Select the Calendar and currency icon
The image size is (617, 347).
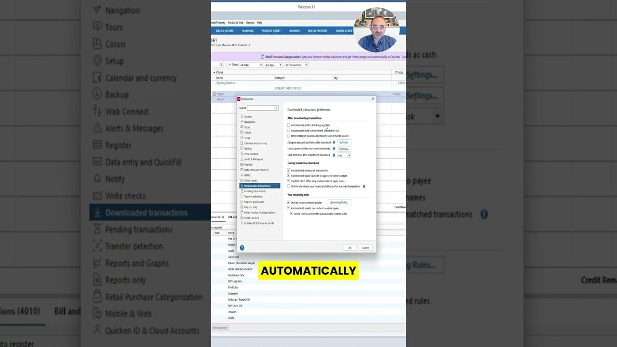(241, 143)
